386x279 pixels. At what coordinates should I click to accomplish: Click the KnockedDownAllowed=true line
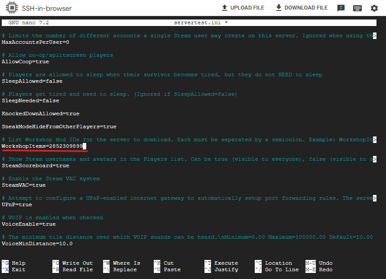coord(40,114)
